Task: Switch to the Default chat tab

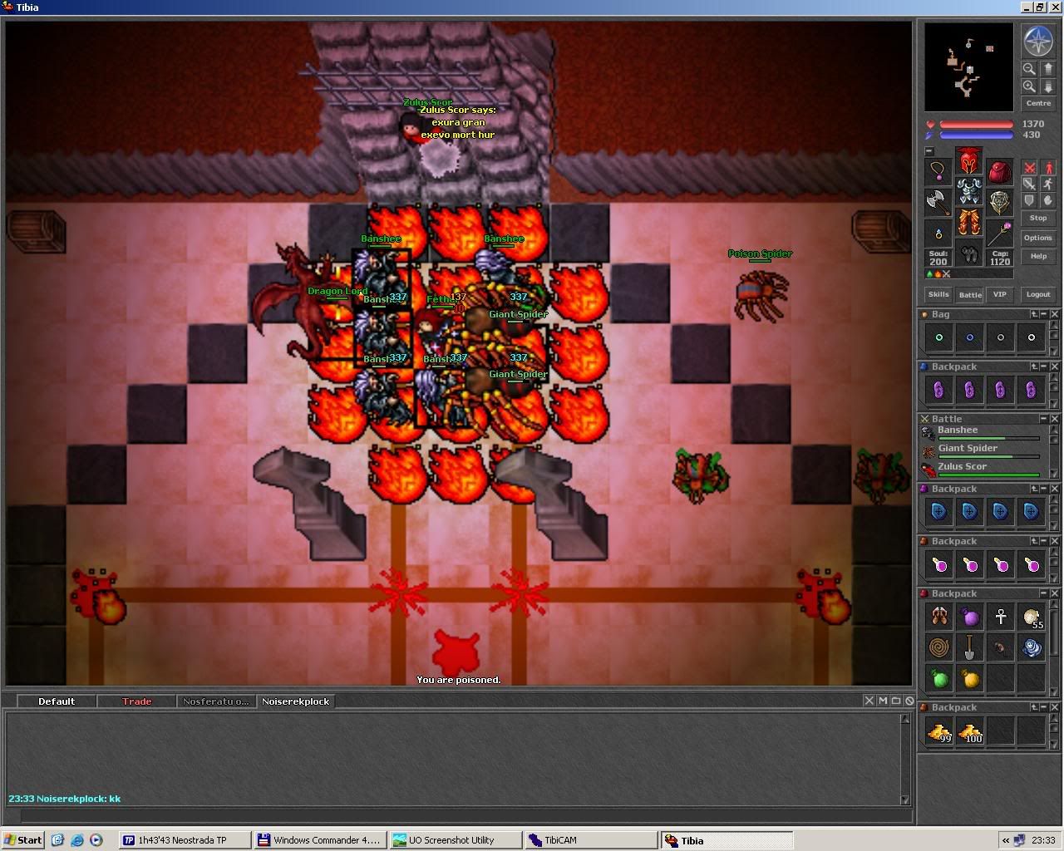Action: tap(57, 701)
